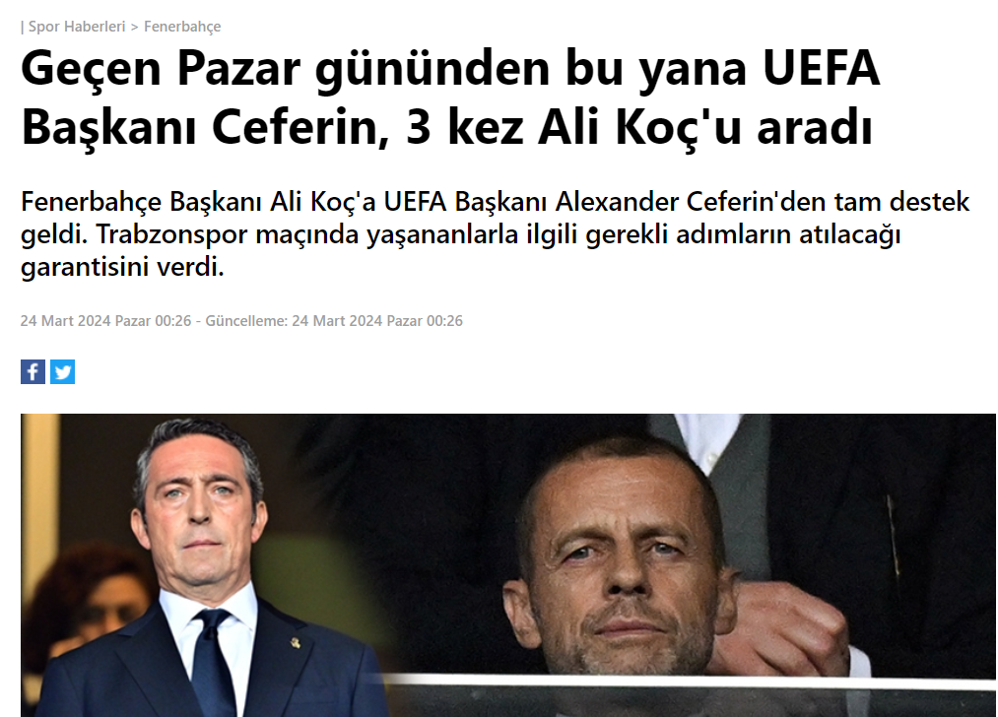Click the breadcrumb separator arrow
998x717 pixels.
pos(134,27)
